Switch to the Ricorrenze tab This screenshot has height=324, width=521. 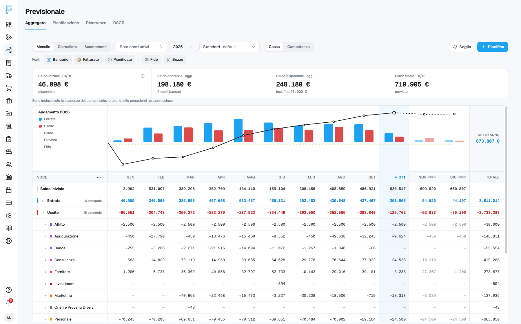[x=96, y=23]
